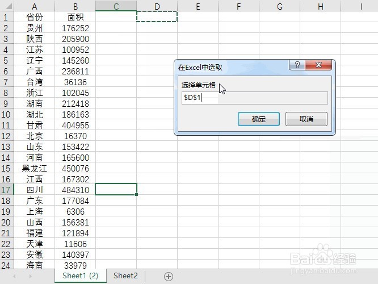Click the 确定 button in the dialog
The image size is (378, 284).
click(x=259, y=119)
